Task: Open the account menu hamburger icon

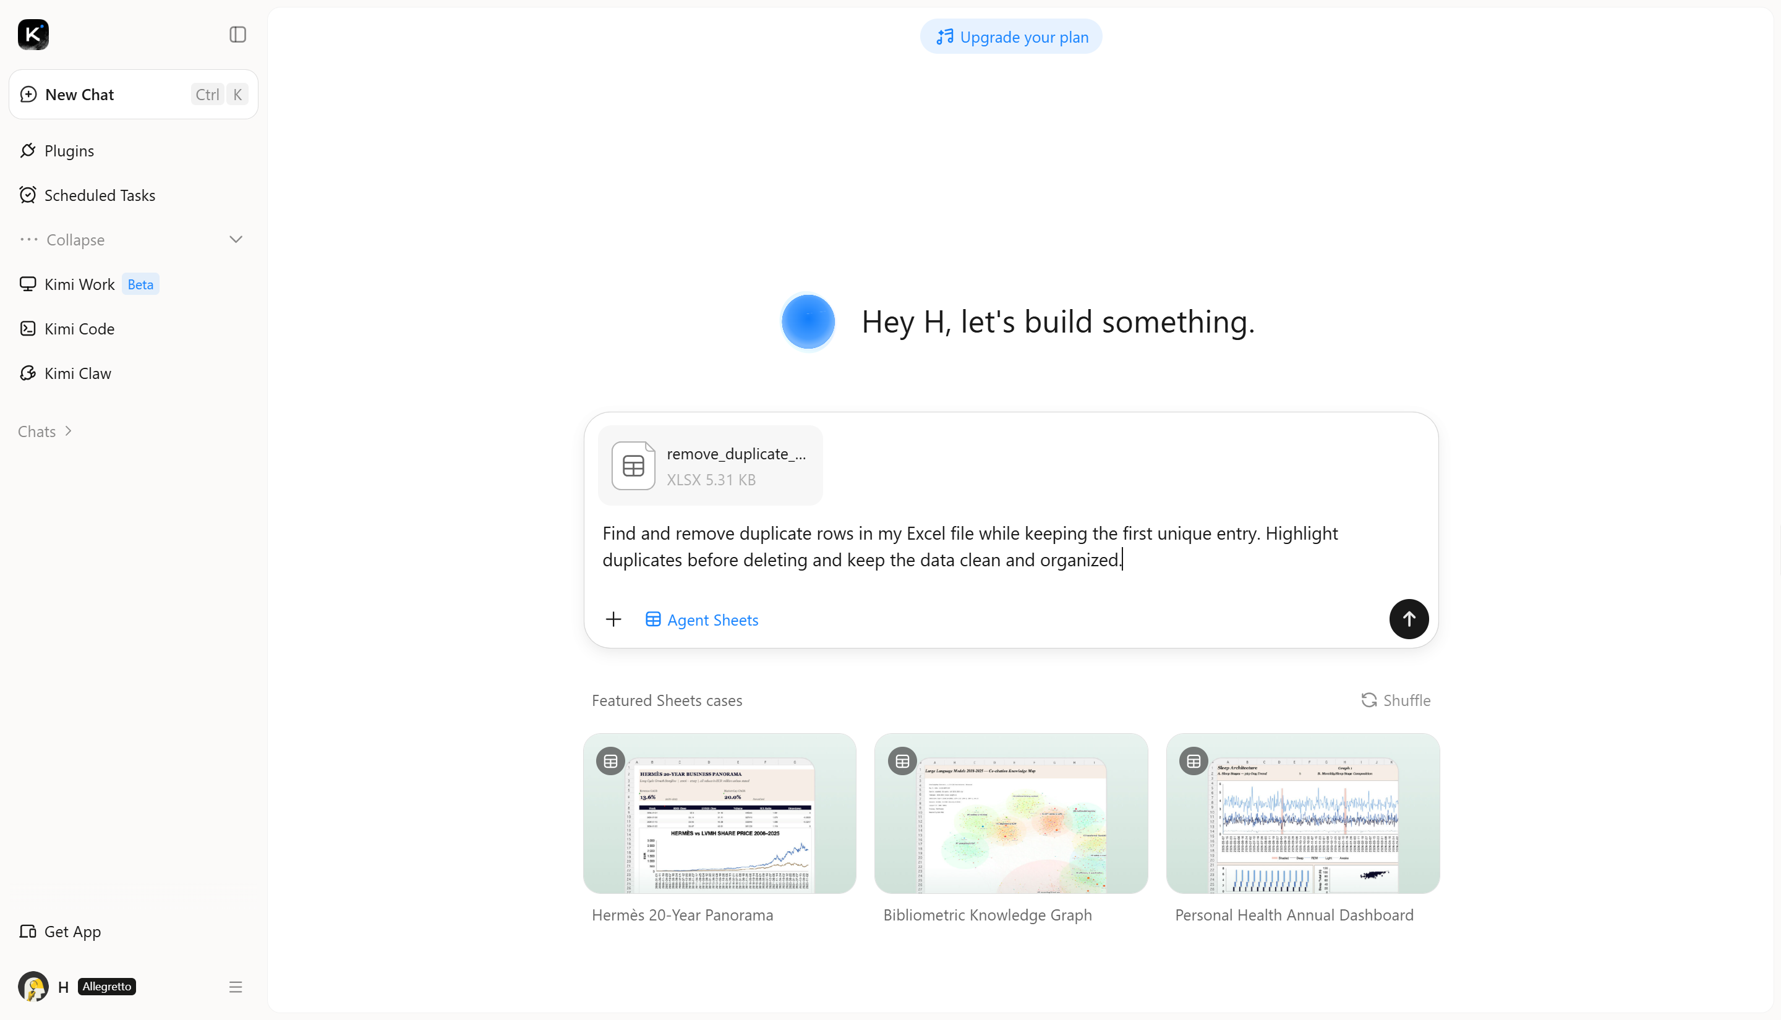Action: (x=236, y=987)
